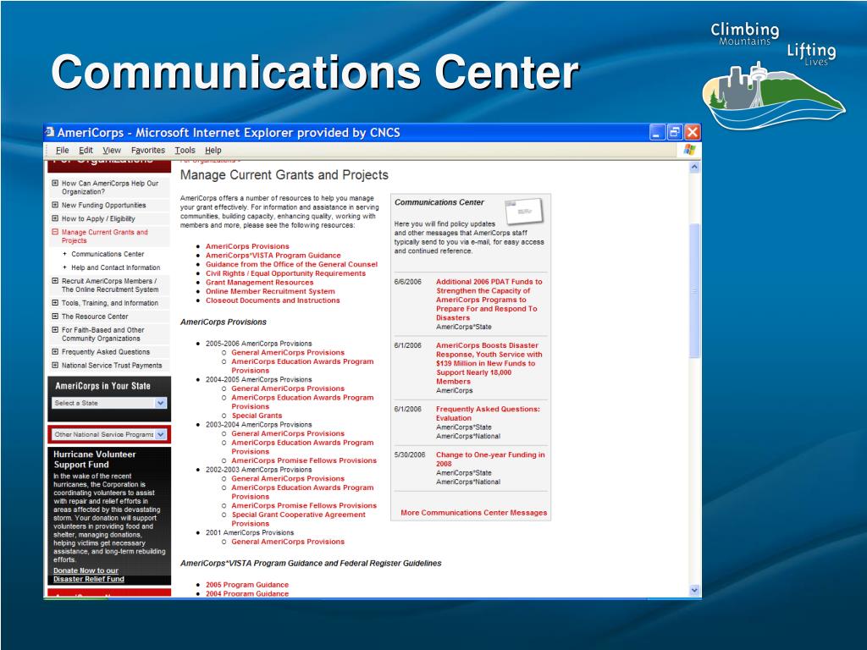Open the Help menu
The width and height of the screenshot is (867, 650).
[x=213, y=151]
